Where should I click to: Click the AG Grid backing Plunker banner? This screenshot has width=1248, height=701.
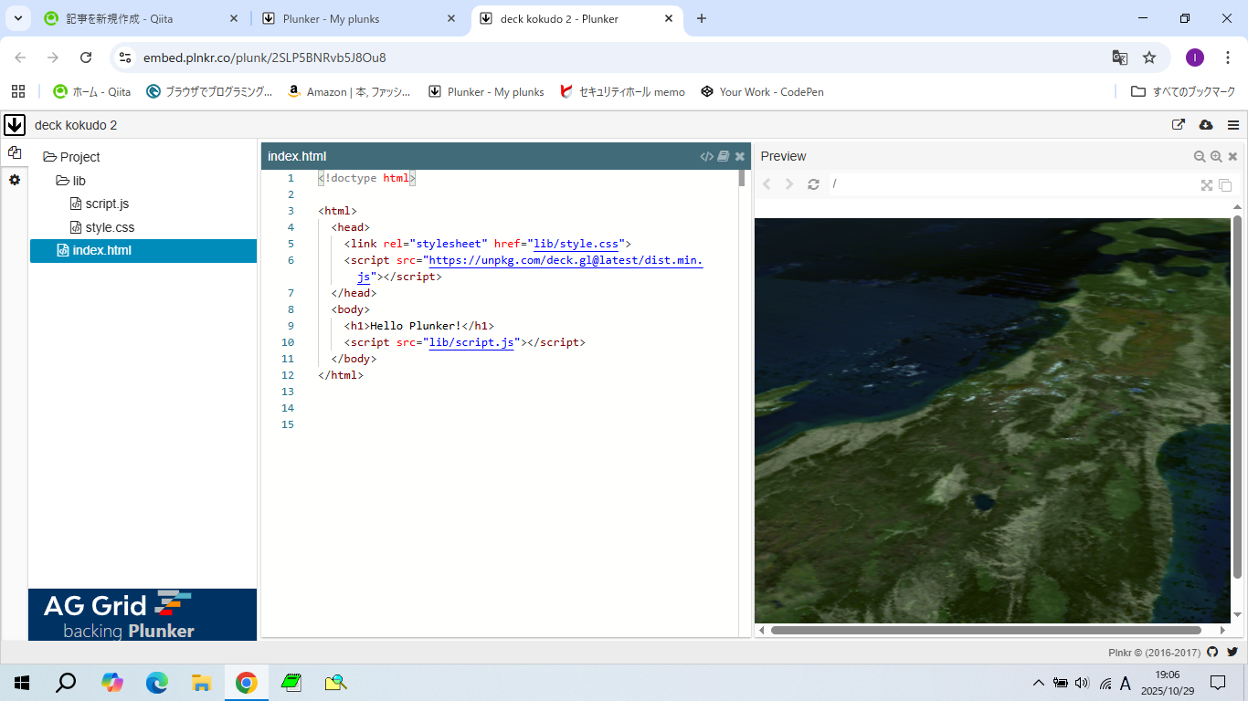143,614
